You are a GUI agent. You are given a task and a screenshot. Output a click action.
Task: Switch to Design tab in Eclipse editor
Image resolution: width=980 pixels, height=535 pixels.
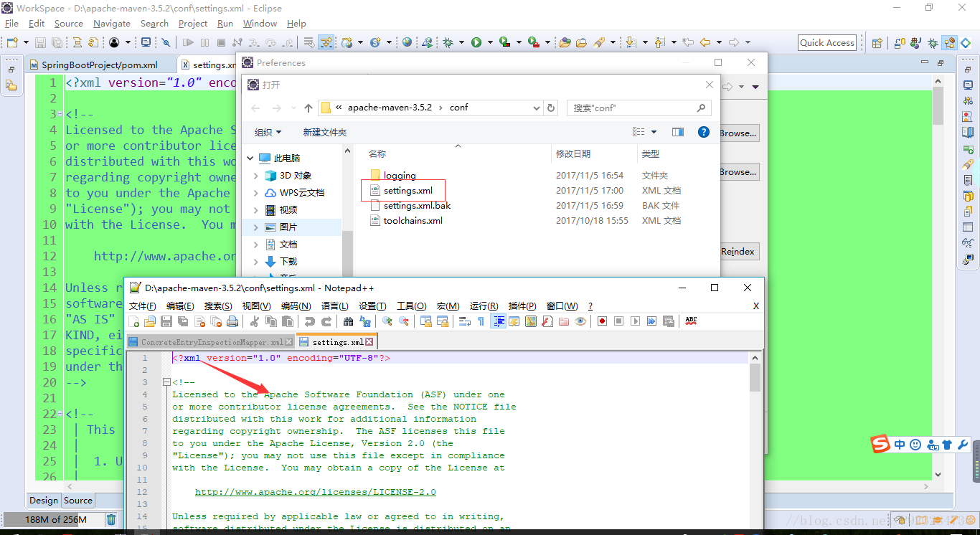tap(44, 501)
